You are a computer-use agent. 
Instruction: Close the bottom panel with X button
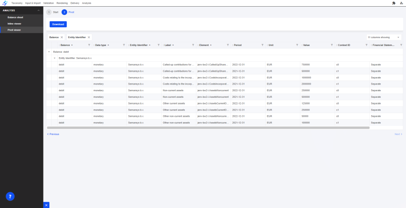pyautogui.click(x=46, y=205)
